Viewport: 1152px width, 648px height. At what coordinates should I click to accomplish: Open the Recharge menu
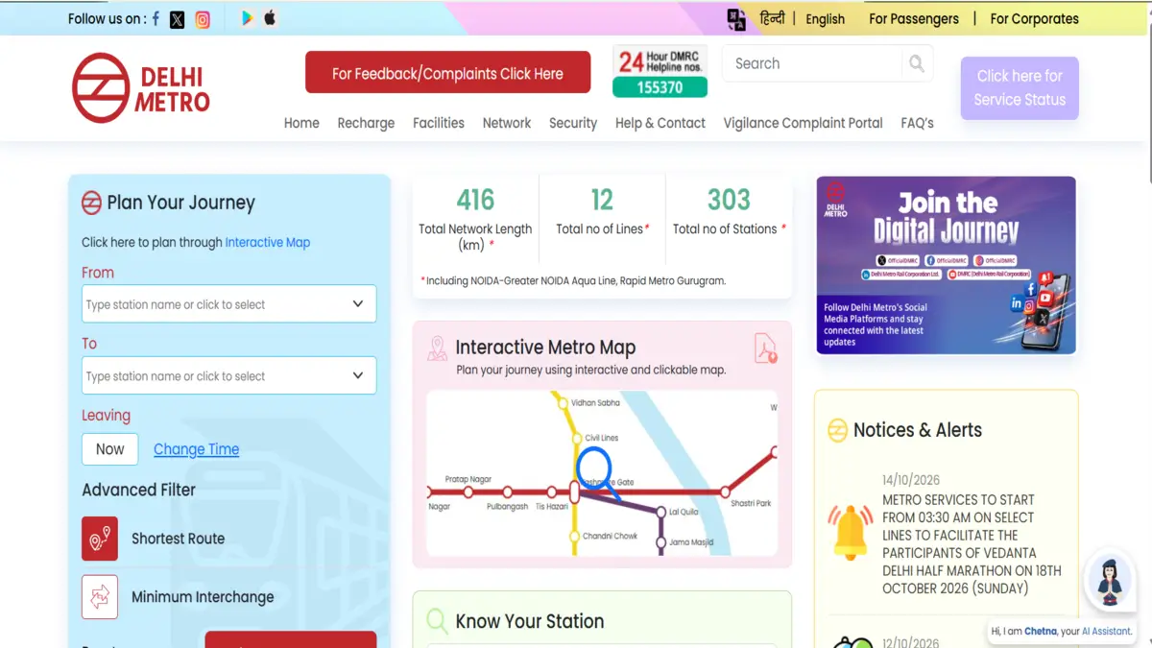point(366,123)
